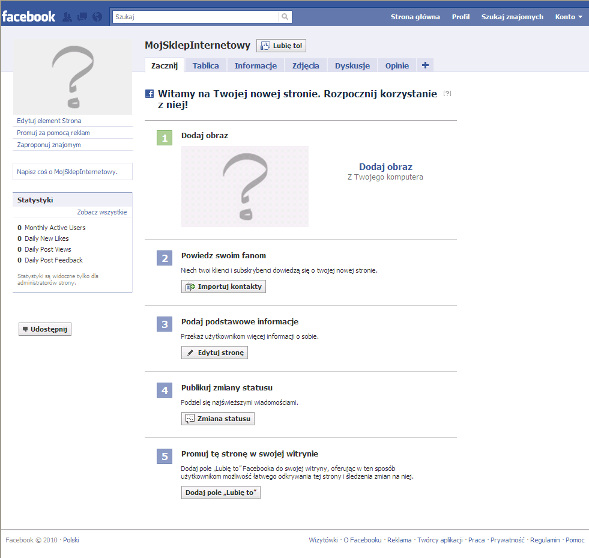Viewport: 589px width, 558px height.
Task: Open notifications globe icon
Action: click(x=97, y=17)
